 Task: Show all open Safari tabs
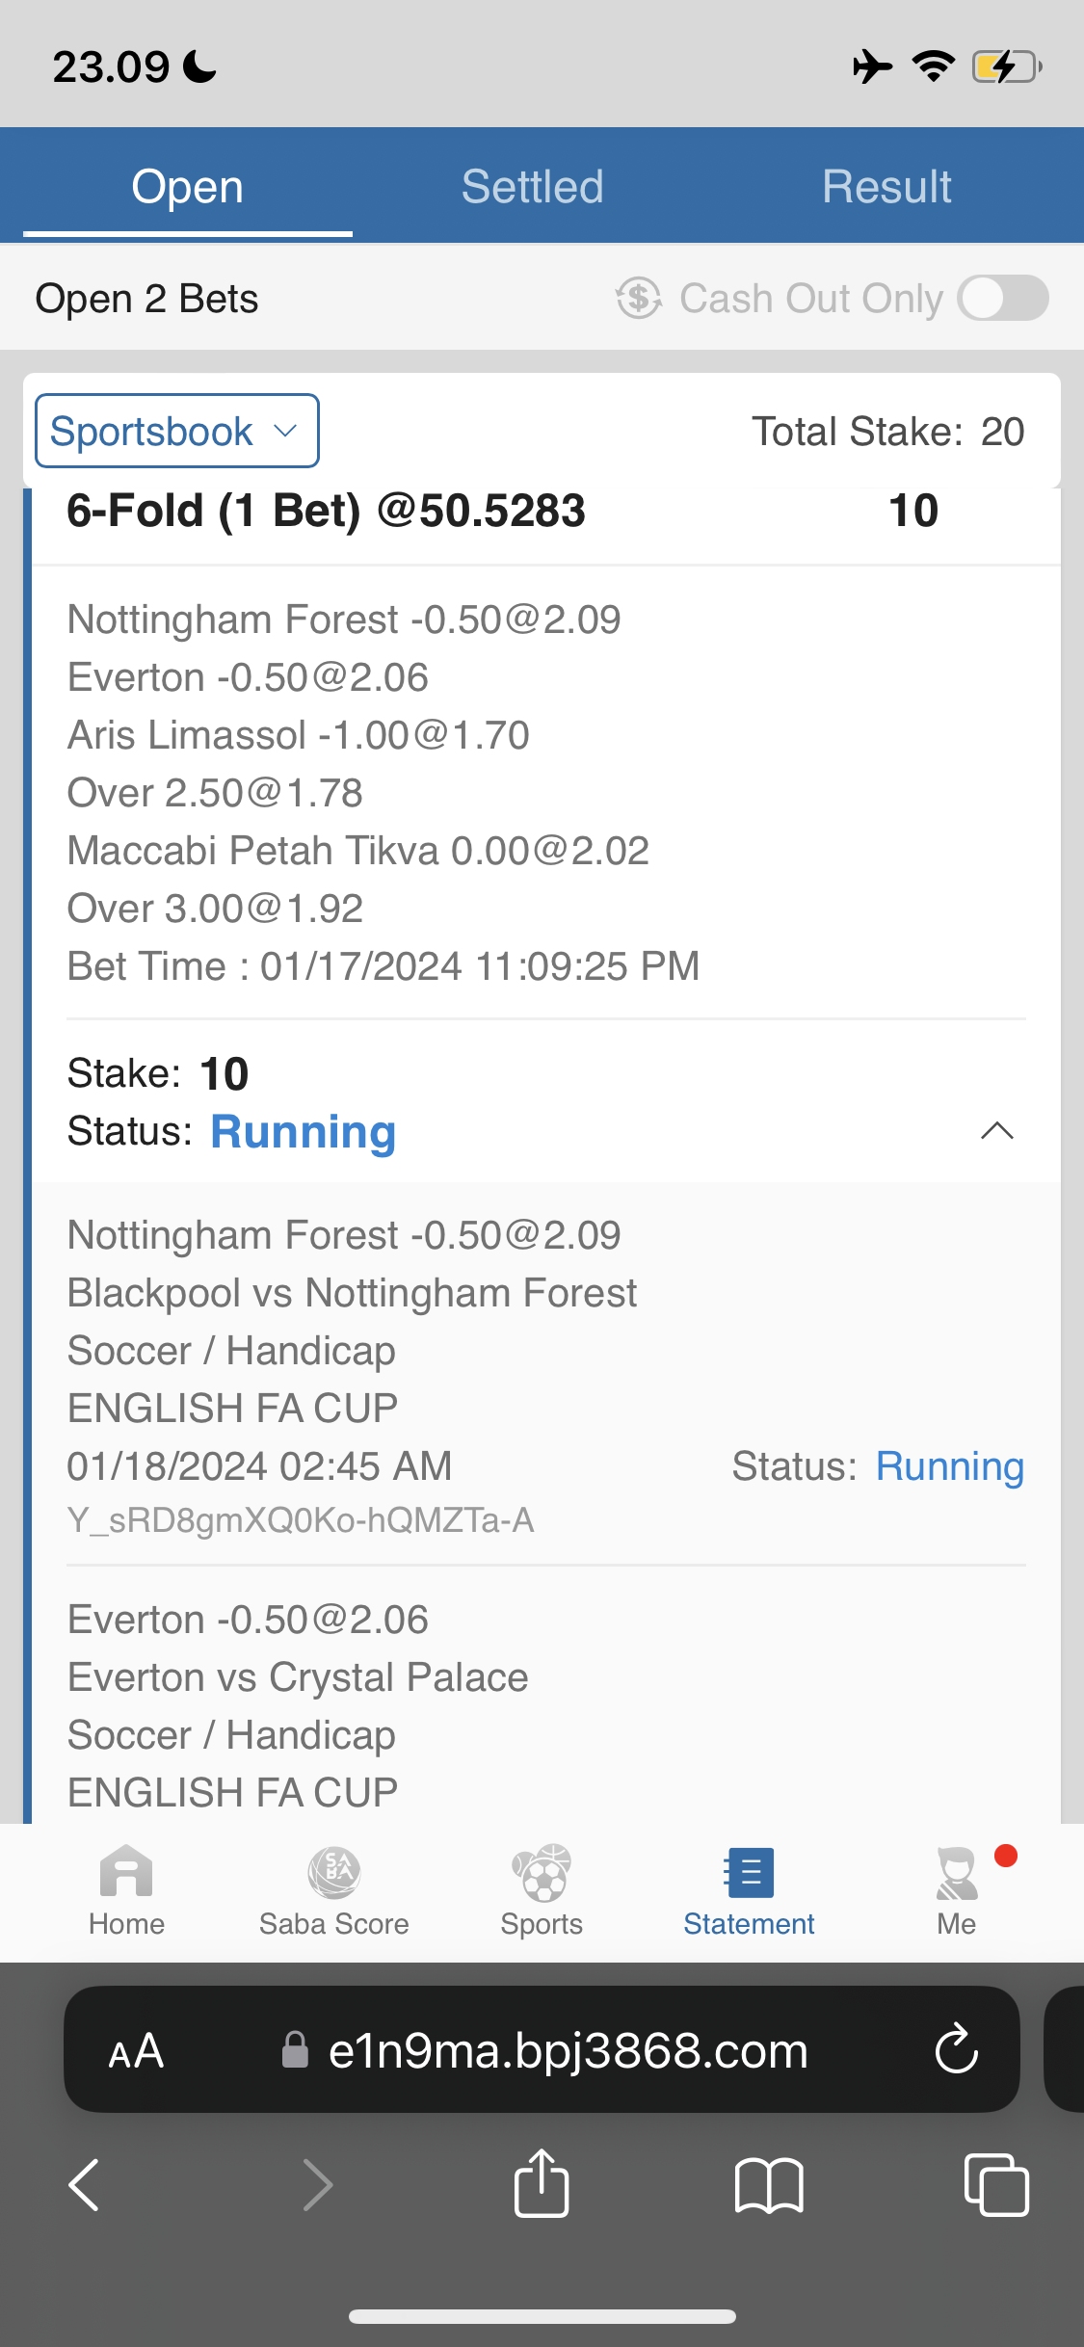[x=996, y=2184]
